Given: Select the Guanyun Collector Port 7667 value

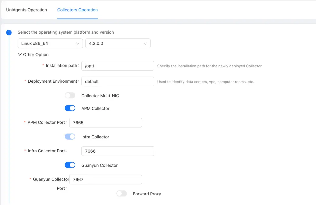Looking at the screenshot, I should [106, 180].
